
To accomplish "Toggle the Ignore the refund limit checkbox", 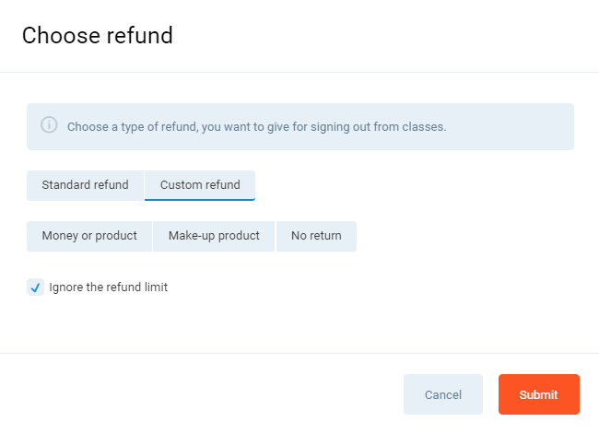I will (x=35, y=287).
